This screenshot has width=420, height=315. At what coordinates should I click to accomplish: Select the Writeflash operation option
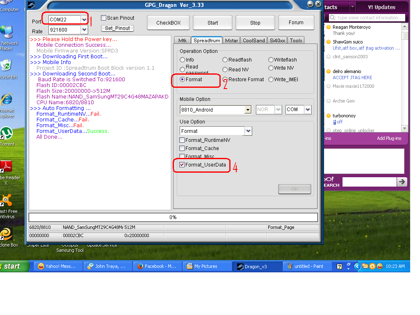coord(271,60)
